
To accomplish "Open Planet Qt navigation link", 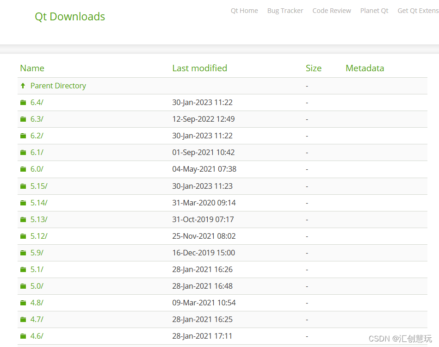I will 374,11.
